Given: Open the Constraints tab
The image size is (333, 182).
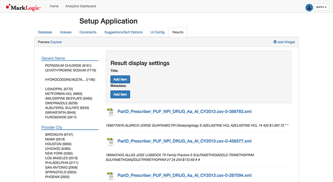Looking at the screenshot, I should [x=88, y=32].
